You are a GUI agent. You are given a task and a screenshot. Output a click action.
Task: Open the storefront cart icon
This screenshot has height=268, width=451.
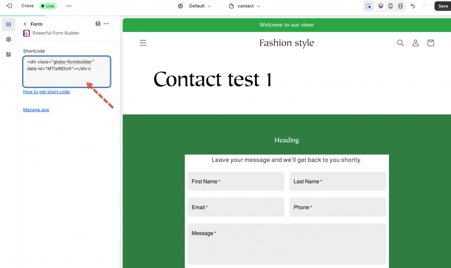pyautogui.click(x=430, y=43)
